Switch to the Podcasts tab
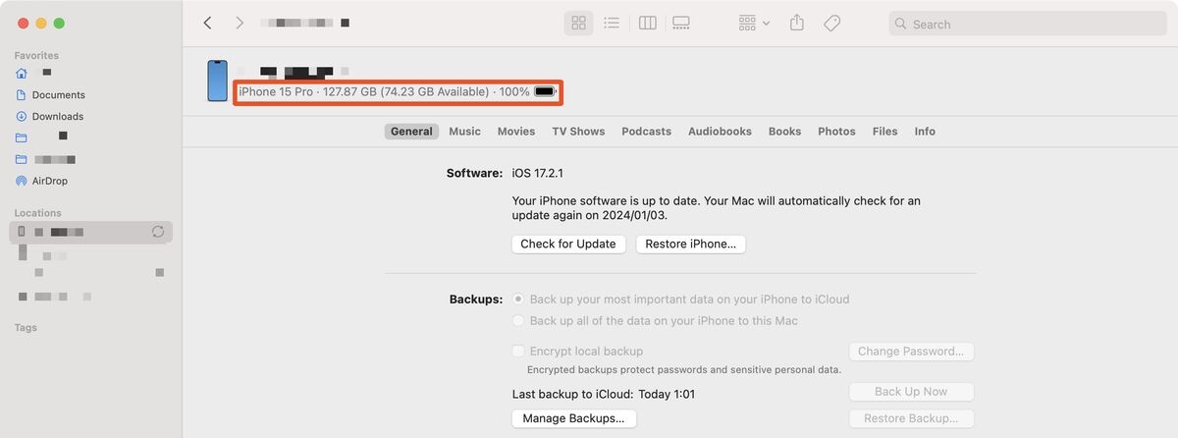This screenshot has width=1178, height=438. (646, 132)
